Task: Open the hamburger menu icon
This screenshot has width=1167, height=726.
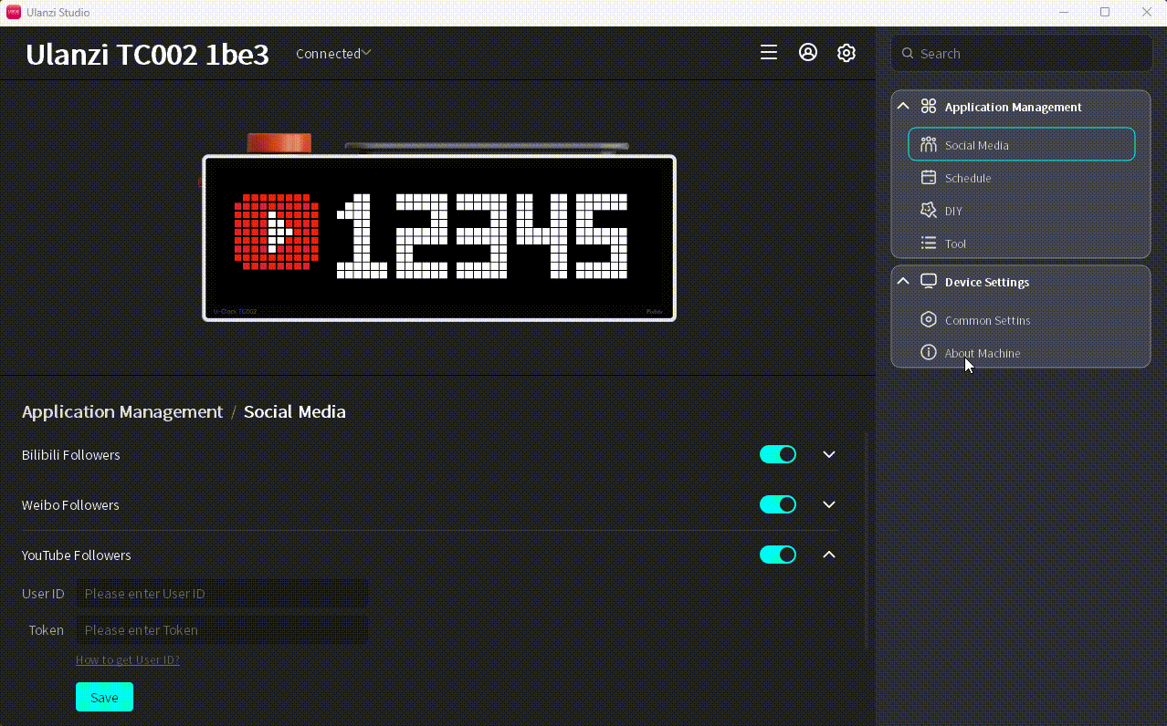Action: pyautogui.click(x=769, y=53)
